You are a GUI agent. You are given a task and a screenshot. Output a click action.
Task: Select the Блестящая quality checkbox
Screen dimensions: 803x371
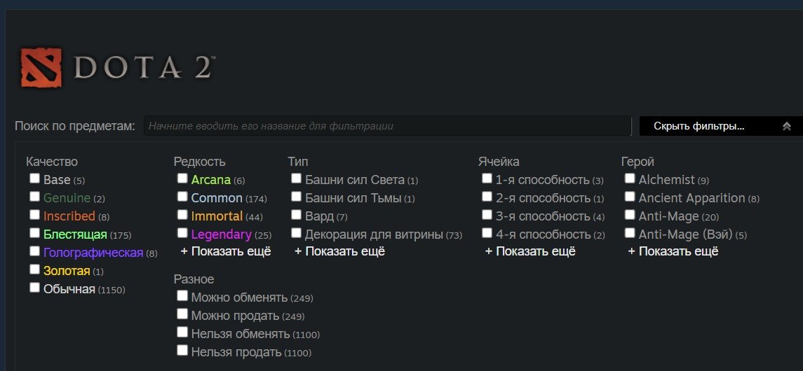point(34,233)
